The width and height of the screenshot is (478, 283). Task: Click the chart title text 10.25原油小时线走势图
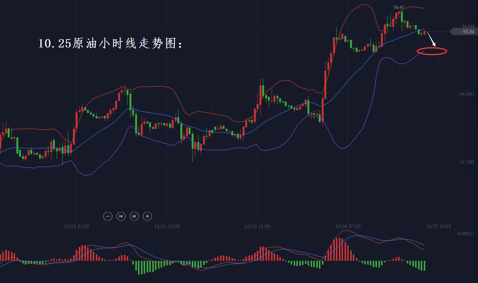pyautogui.click(x=110, y=43)
